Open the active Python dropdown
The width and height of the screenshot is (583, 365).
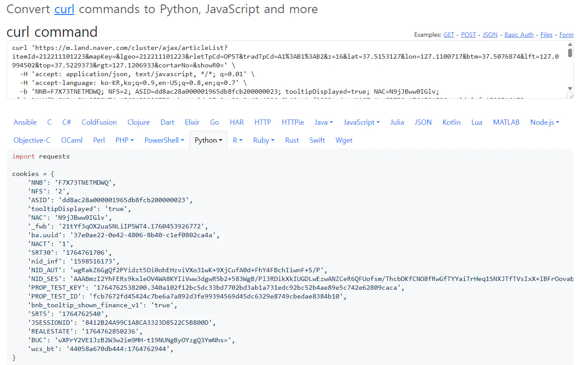point(208,140)
